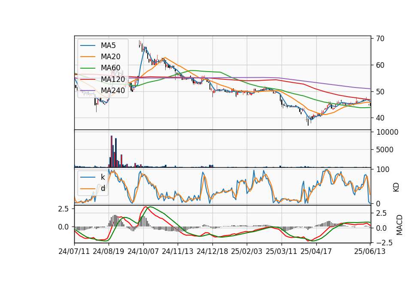This screenshot has width=412, height=296.
Task: Click the 24/10/07 date axis label
Action: point(143,251)
